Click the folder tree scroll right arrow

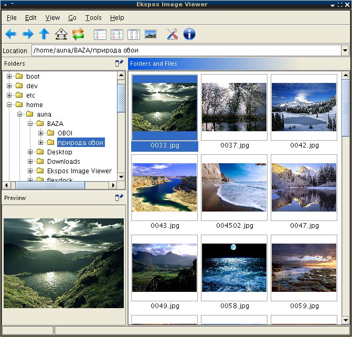tap(113, 185)
